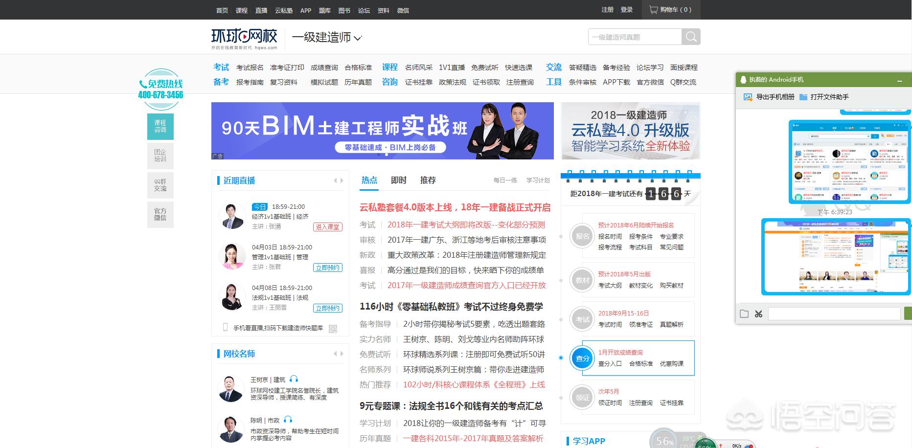
Task: Click 王丽雪 instructor avatar in 近期直播
Action: click(x=232, y=297)
